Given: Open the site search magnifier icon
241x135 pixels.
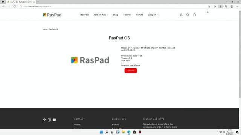Looking at the screenshot, I should coord(188,15).
